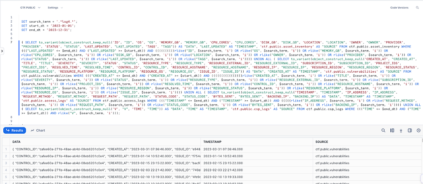Open the results column selector

(392, 130)
